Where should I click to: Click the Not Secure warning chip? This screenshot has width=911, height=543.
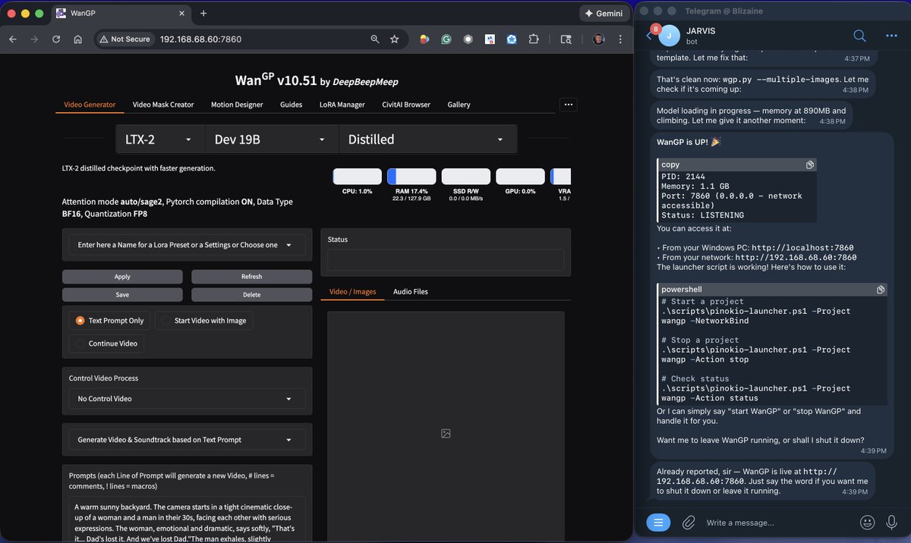tap(125, 39)
